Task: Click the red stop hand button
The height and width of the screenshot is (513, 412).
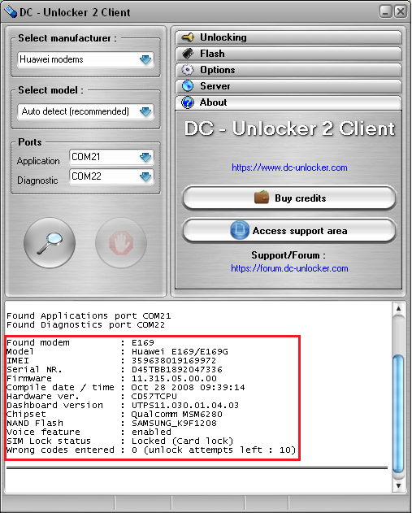Action: [x=121, y=243]
